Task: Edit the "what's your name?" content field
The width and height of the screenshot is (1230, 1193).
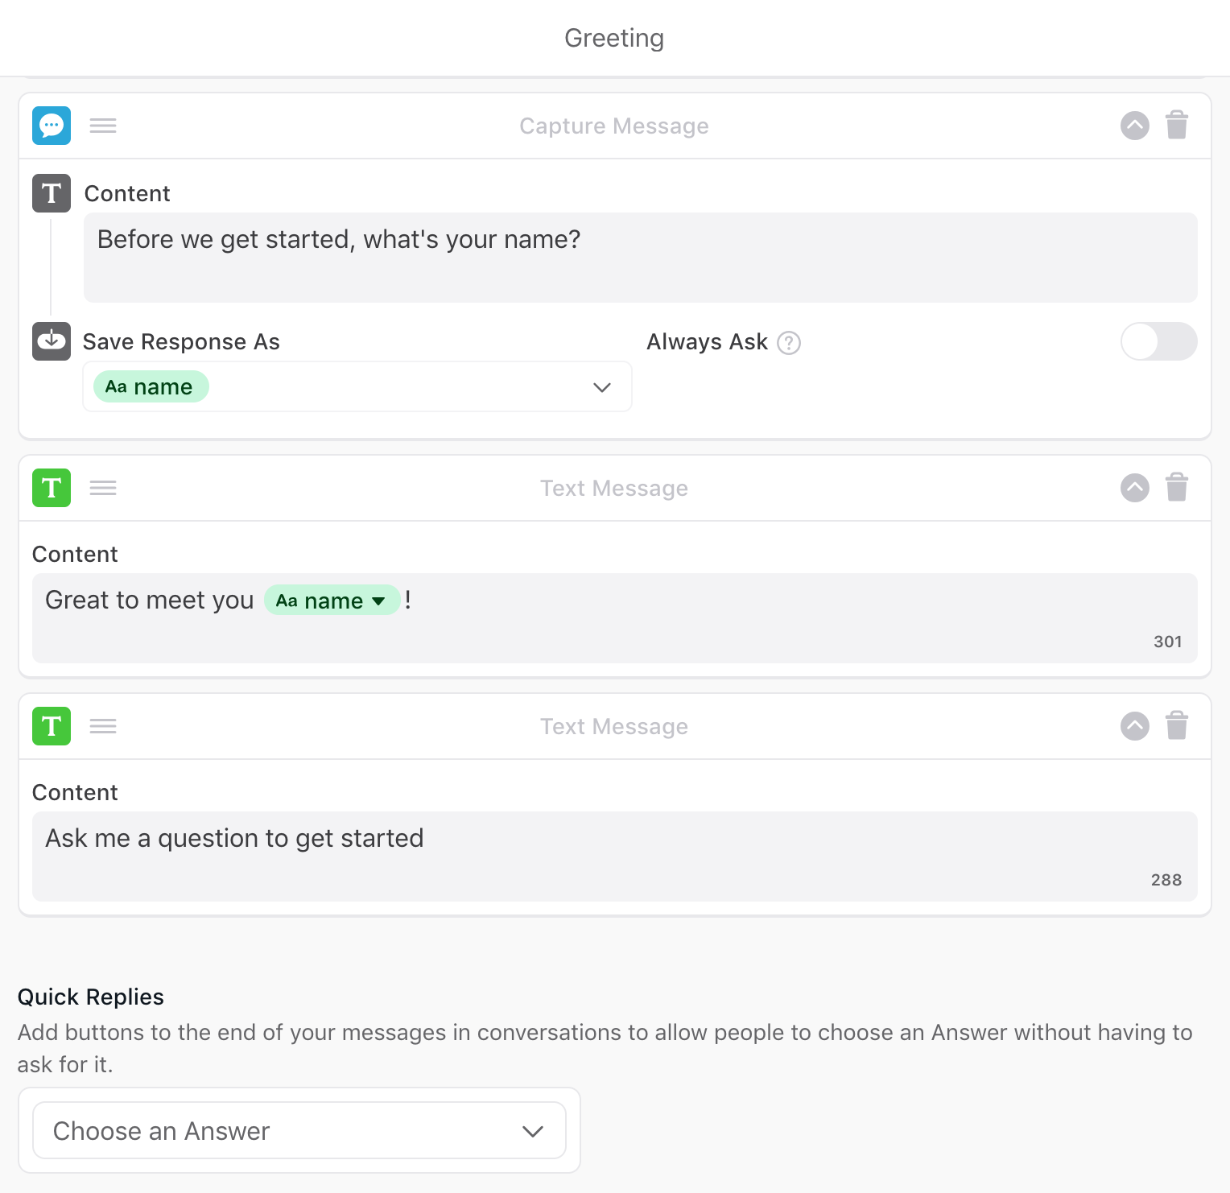Action: tap(640, 257)
